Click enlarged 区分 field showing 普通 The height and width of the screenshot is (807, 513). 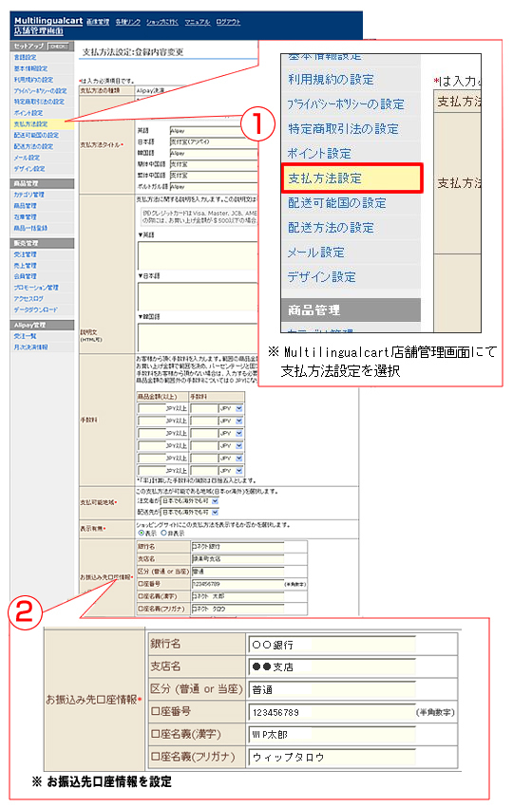[x=332, y=689]
